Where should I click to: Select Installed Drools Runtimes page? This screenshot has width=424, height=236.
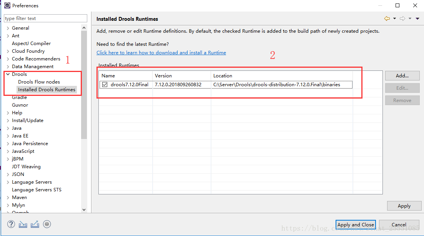click(47, 89)
